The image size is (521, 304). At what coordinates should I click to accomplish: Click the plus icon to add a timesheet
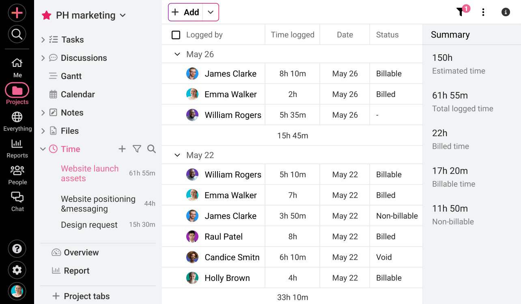point(122,149)
